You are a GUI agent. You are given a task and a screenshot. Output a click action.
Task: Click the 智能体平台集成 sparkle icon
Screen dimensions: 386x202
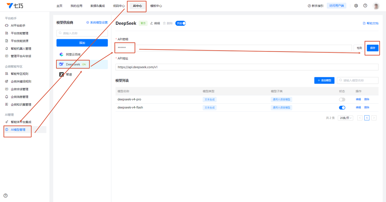(x=7, y=122)
